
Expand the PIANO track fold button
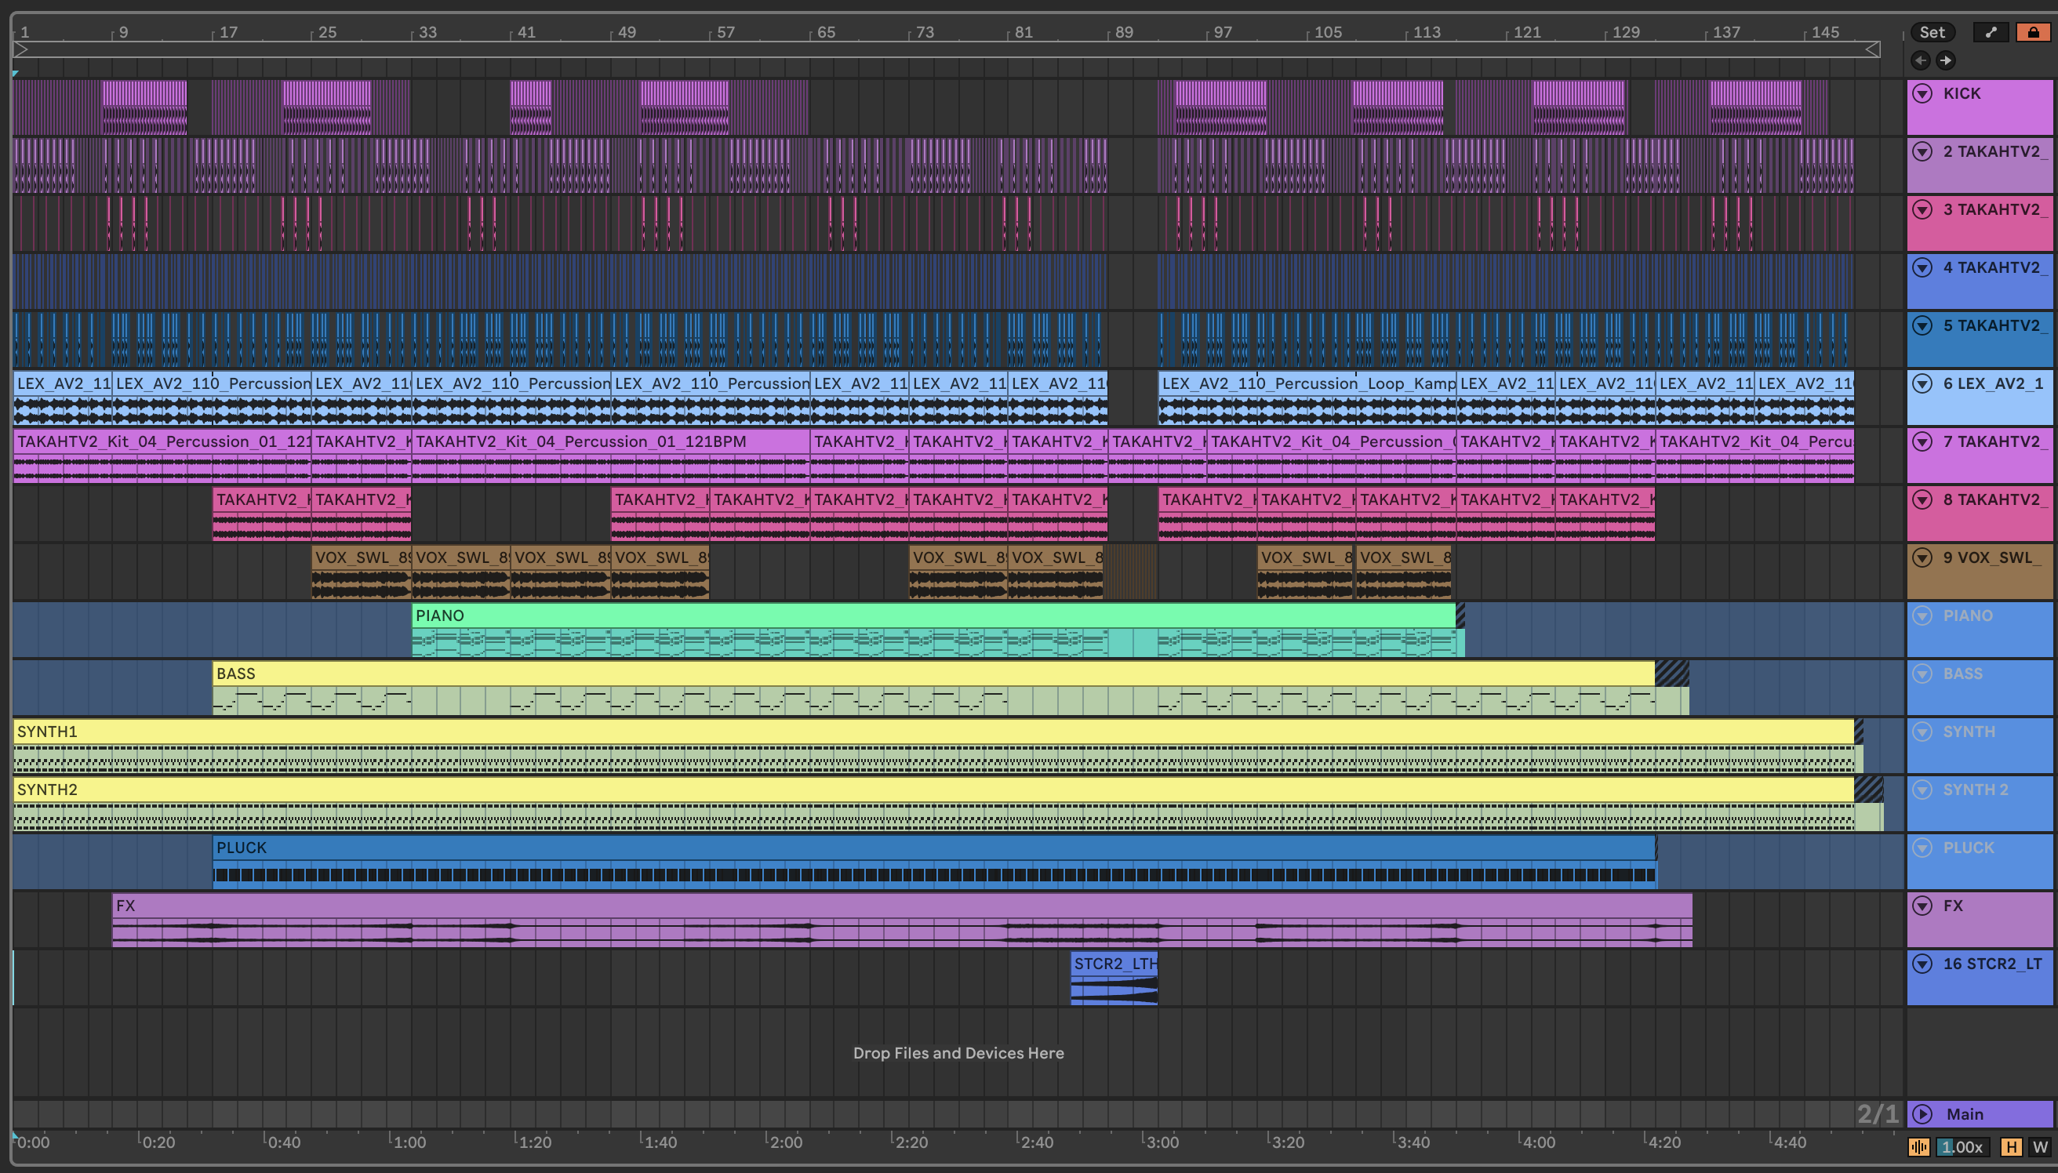pyautogui.click(x=1922, y=616)
